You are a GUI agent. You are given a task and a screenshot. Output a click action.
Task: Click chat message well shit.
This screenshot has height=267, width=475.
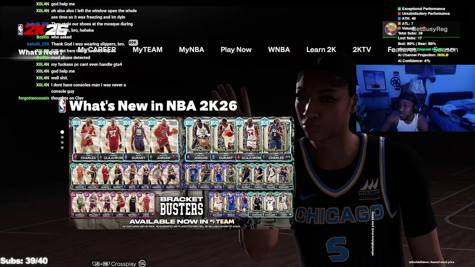coord(60,78)
